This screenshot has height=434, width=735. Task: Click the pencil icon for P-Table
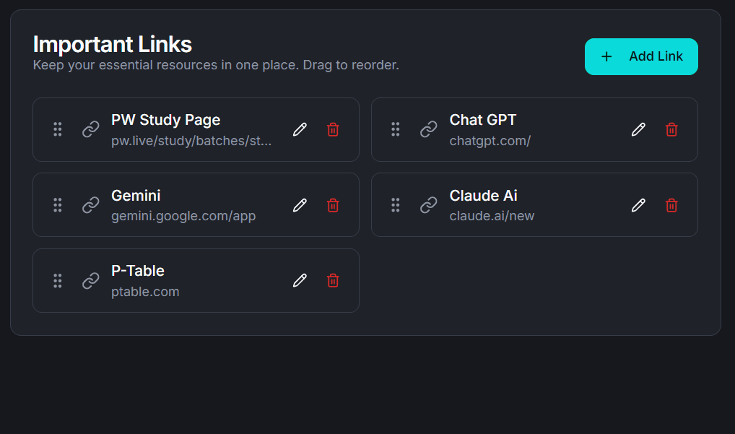tap(300, 280)
